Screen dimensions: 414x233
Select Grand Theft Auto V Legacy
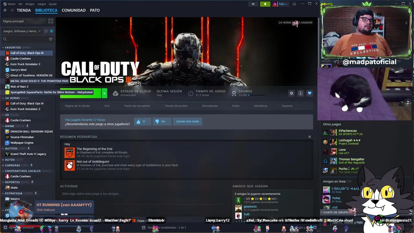pos(28,154)
